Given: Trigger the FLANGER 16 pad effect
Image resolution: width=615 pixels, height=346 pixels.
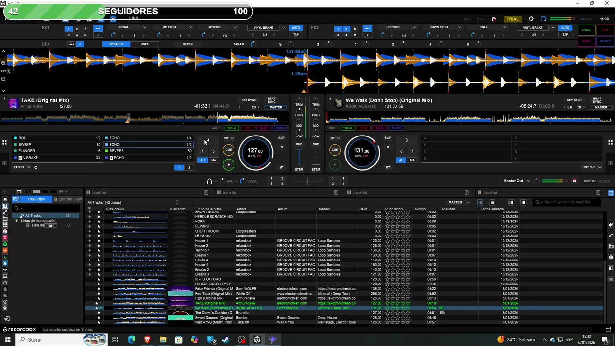Looking at the screenshot, I should 58,151.
